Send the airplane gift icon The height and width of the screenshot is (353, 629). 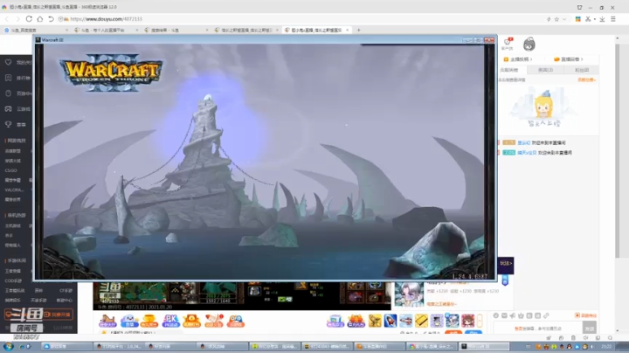click(405, 321)
